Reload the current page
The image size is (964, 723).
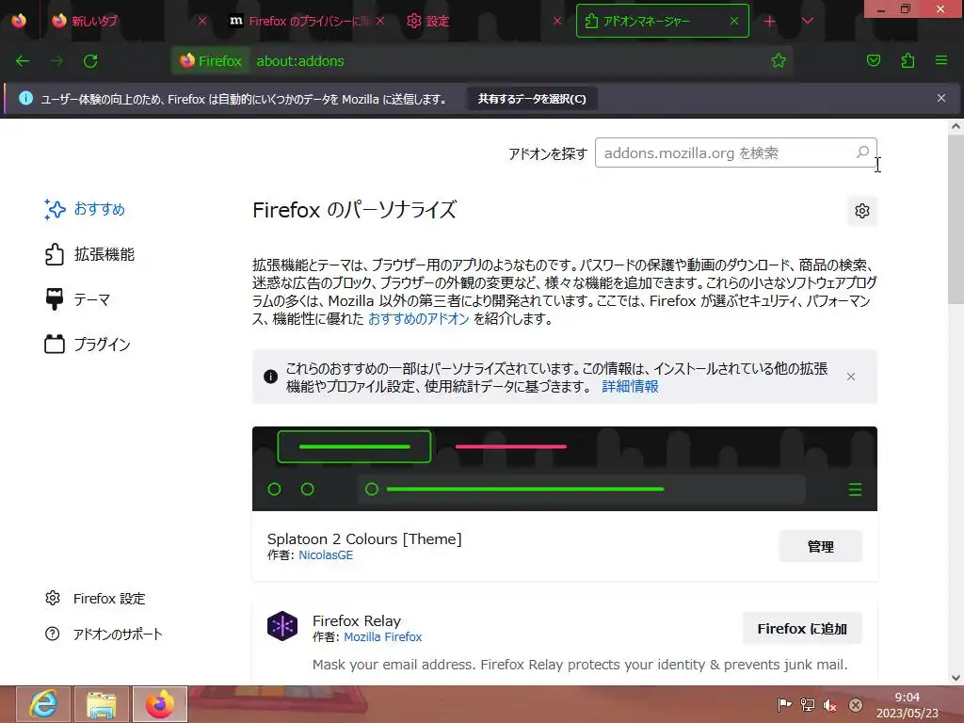[90, 61]
